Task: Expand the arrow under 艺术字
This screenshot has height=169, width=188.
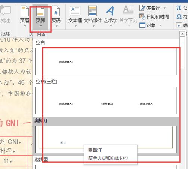Action: [x=111, y=26]
